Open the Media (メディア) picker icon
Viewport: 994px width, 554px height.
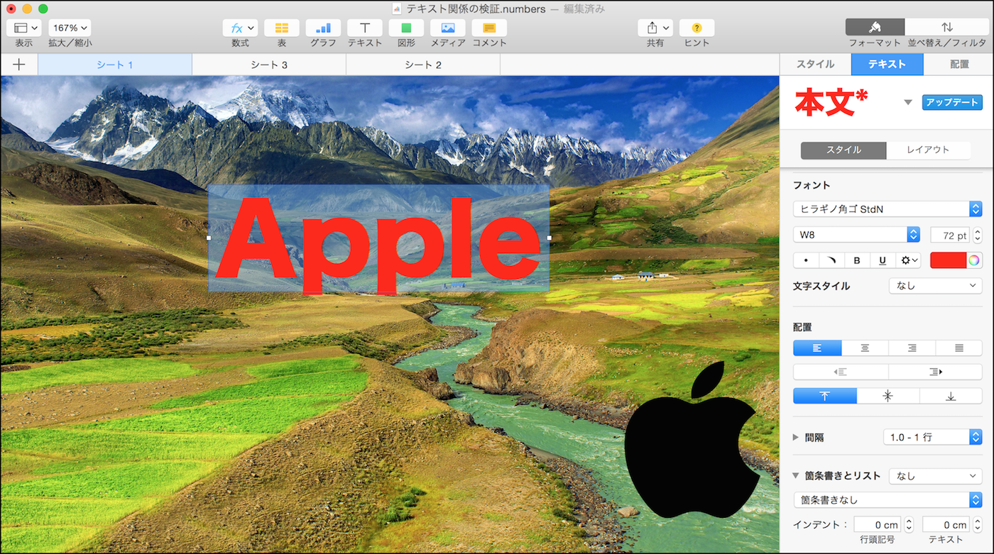[x=448, y=28]
